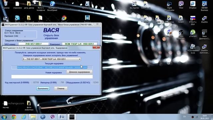Launch XSplit Broadcaster shortcut

coord(169,6)
